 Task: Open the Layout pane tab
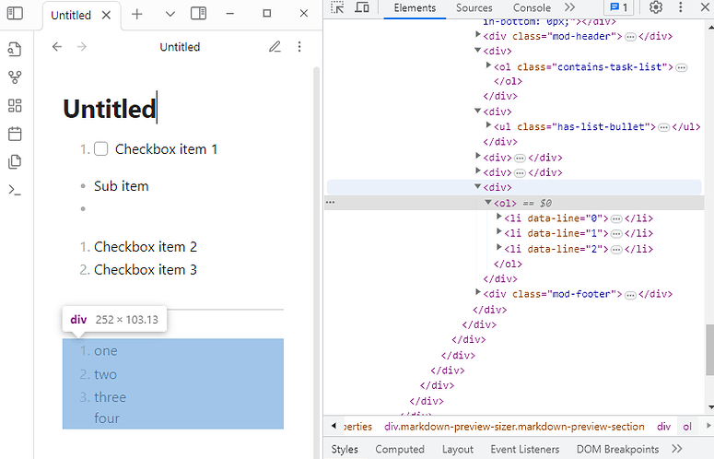point(458,450)
